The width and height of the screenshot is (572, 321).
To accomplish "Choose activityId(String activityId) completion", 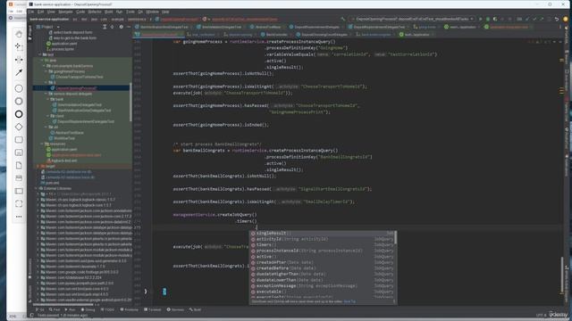I will (322, 239).
